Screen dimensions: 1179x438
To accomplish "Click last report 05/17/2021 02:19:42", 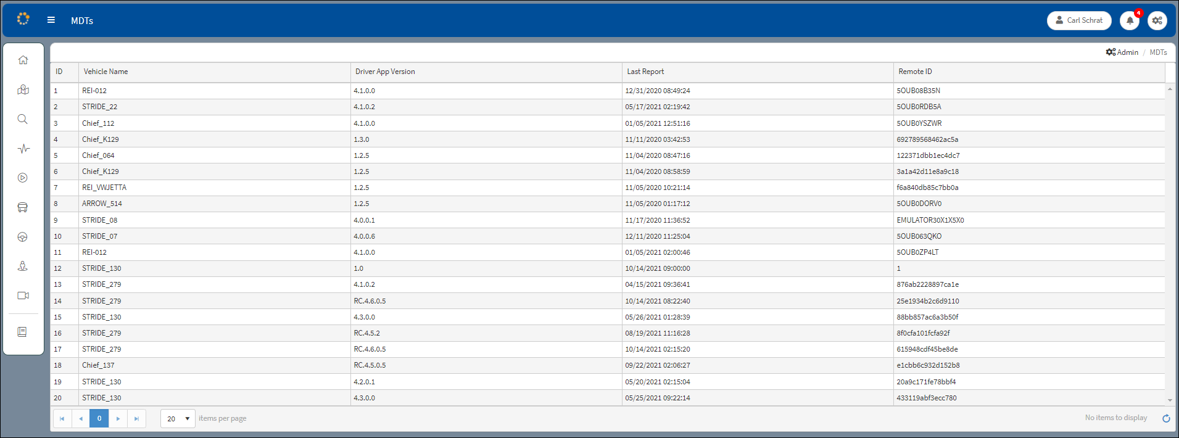I will tap(758, 107).
